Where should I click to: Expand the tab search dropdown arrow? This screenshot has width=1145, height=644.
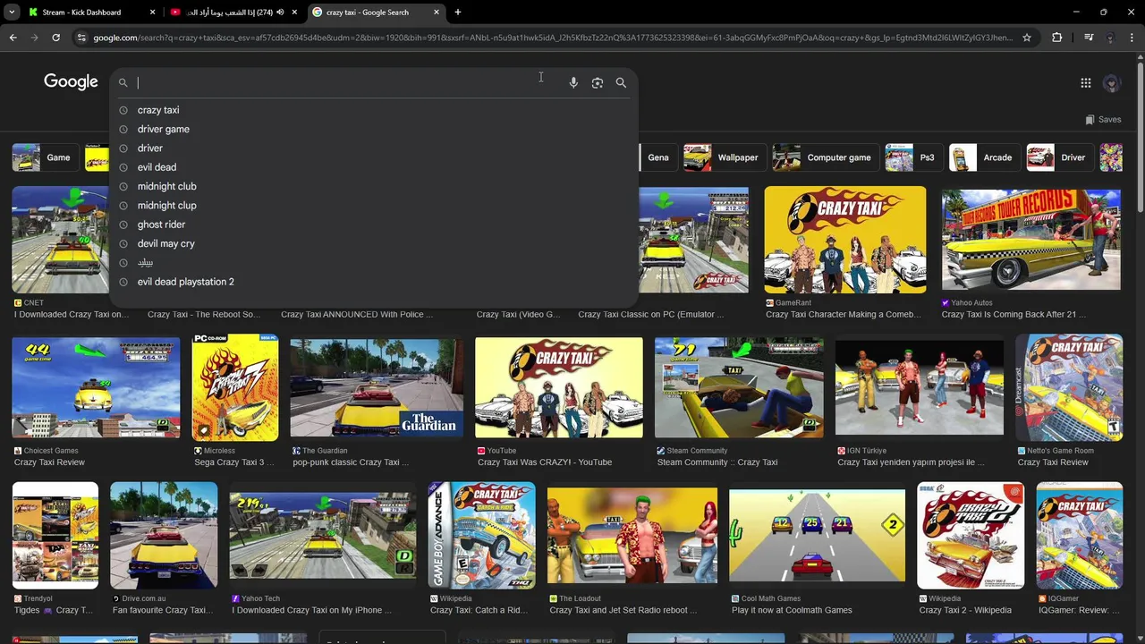pyautogui.click(x=12, y=13)
